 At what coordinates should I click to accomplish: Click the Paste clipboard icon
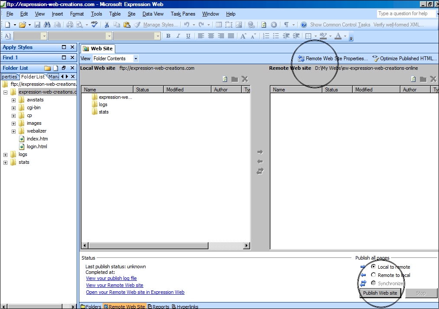coord(127,25)
